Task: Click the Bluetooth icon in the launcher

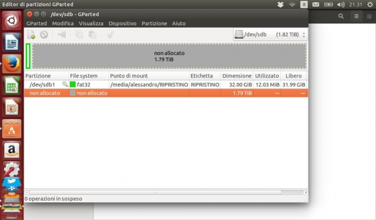Action: click(x=12, y=189)
